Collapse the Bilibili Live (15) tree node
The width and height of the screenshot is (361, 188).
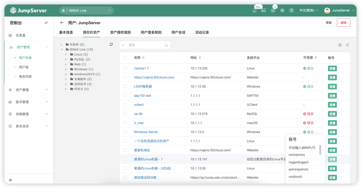pos(62,49)
